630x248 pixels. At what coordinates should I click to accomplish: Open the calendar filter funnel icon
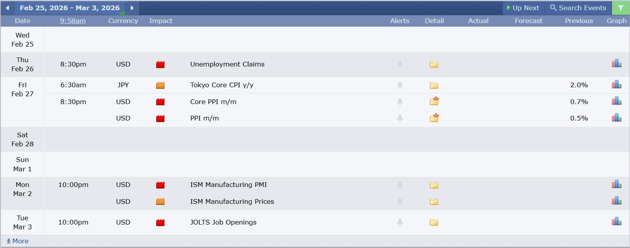(621, 8)
